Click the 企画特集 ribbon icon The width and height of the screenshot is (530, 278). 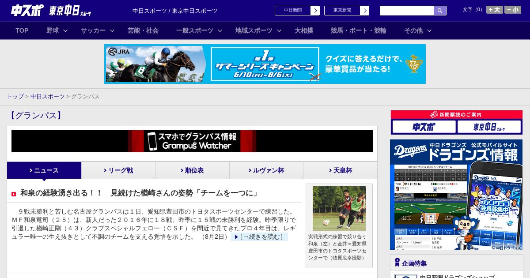(x=397, y=263)
